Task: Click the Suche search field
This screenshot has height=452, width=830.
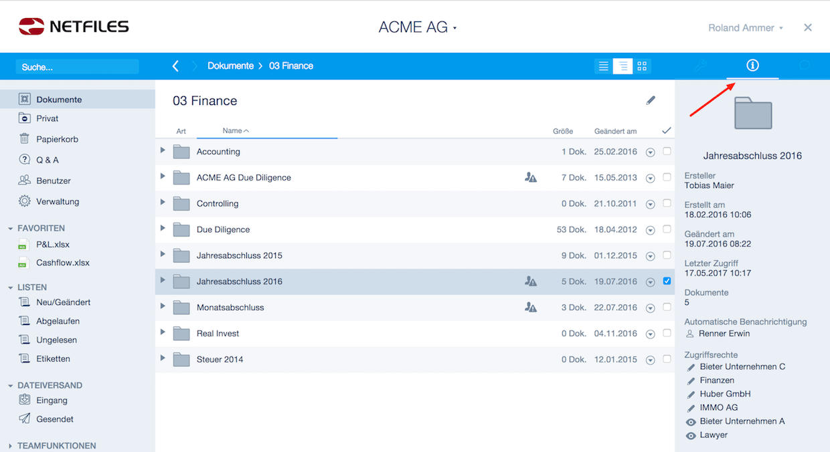Action: tap(77, 67)
